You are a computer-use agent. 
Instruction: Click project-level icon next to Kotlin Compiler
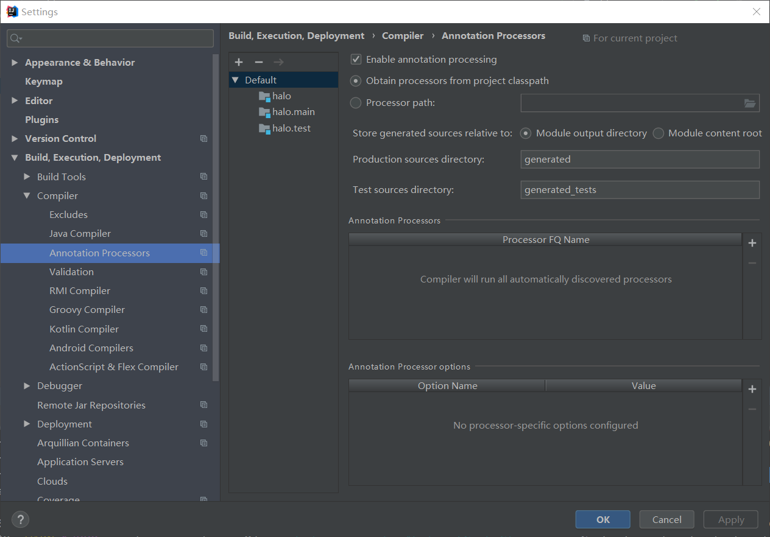point(203,329)
